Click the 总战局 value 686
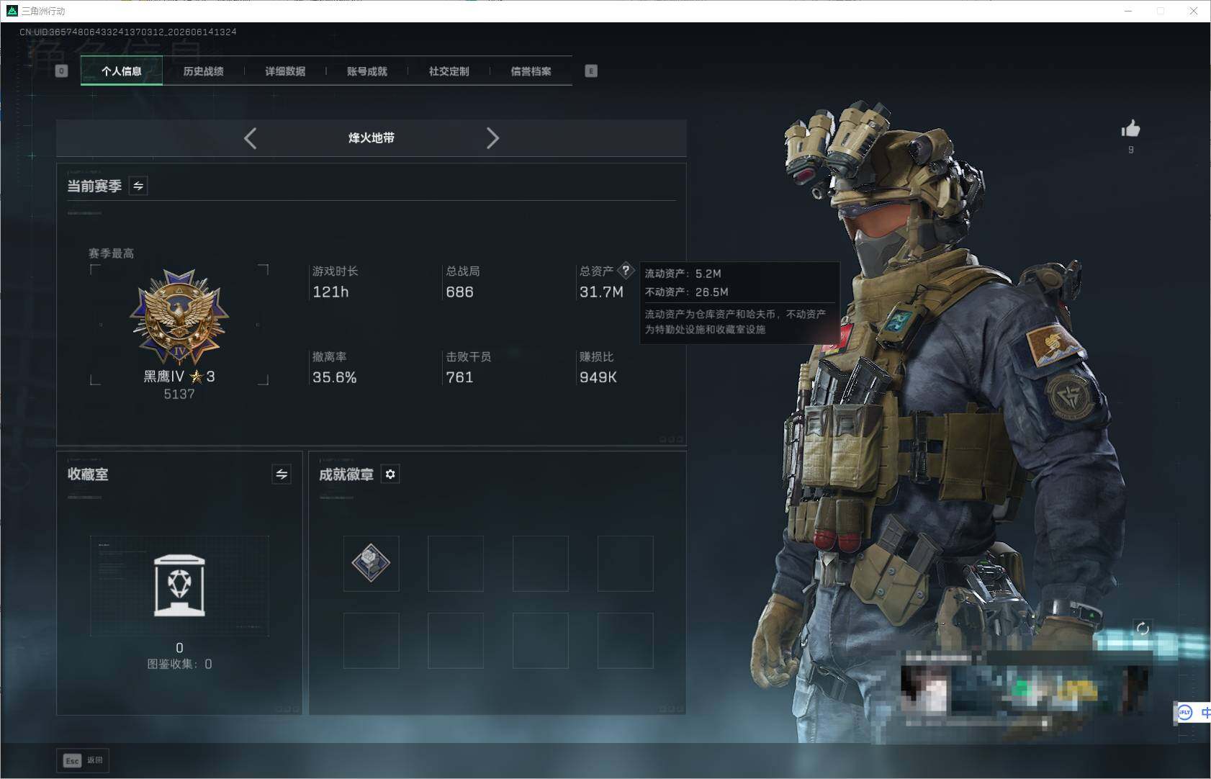 459,292
